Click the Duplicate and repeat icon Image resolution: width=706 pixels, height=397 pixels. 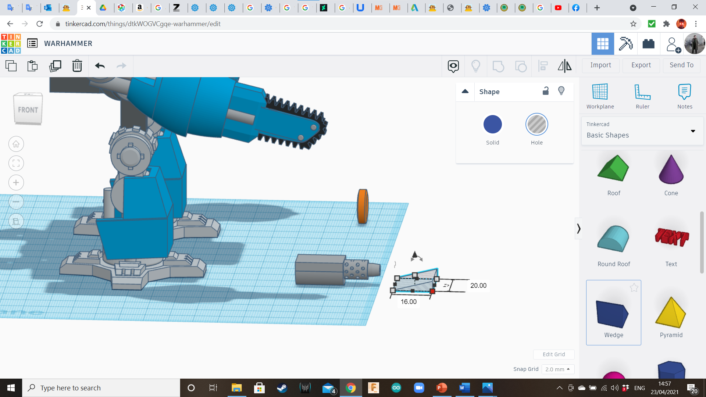pos(55,66)
